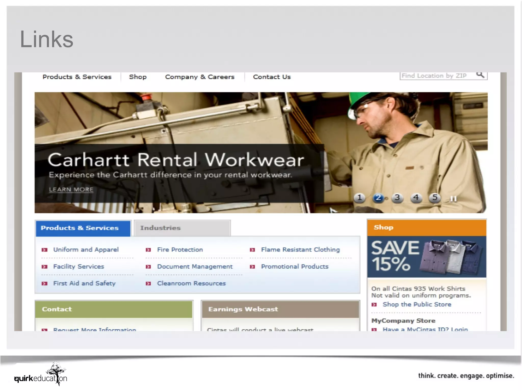This screenshot has height=391, width=522.
Task: Click the Save 15% shirts promo image
Action: 427,257
